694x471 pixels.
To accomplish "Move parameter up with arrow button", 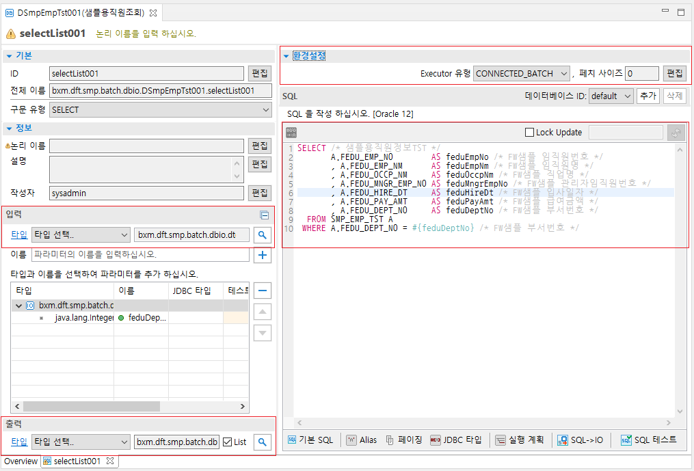I will [262, 312].
